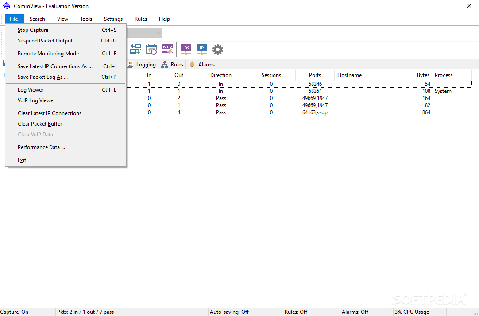Sort by the Hostname column header

(367, 75)
